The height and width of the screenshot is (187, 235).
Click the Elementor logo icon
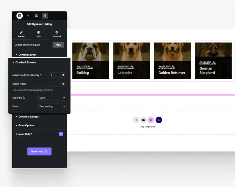pos(19,16)
